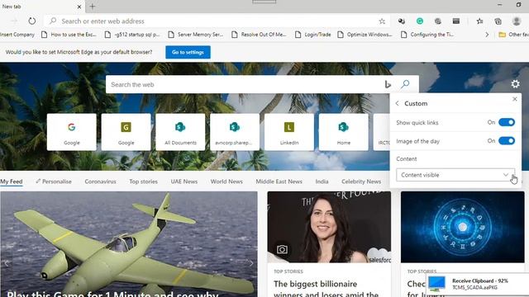This screenshot has width=529, height=297.
Task: Open the Configuring the Ti... bookmark
Action: coord(427,35)
